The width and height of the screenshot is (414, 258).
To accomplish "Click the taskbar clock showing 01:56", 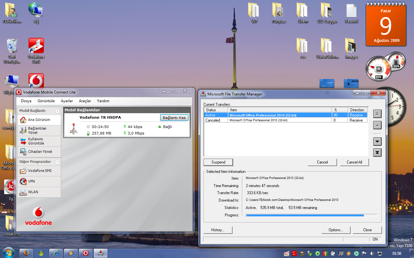I will click(x=397, y=253).
